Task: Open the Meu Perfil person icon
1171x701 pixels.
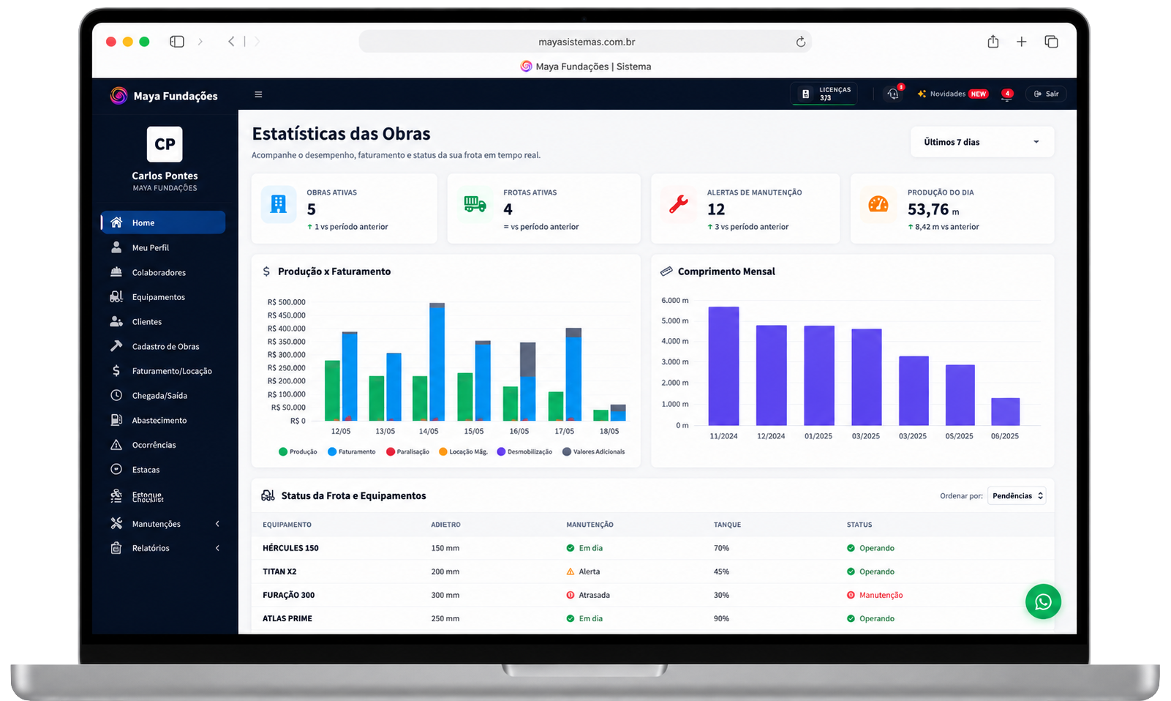Action: point(116,247)
